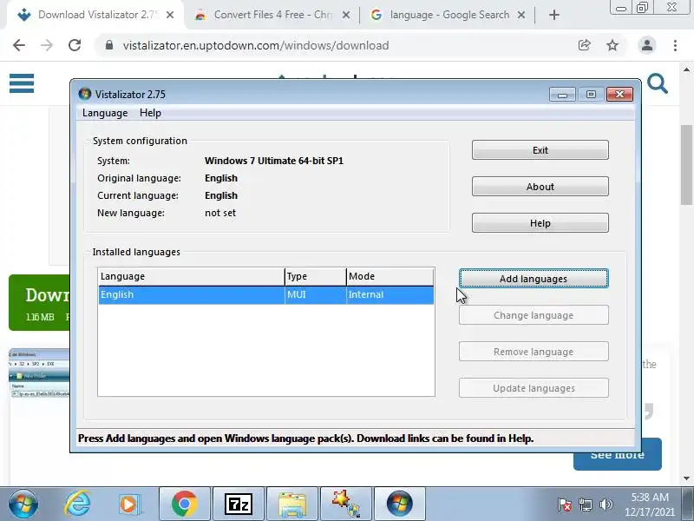Click the Exit button

pos(540,150)
